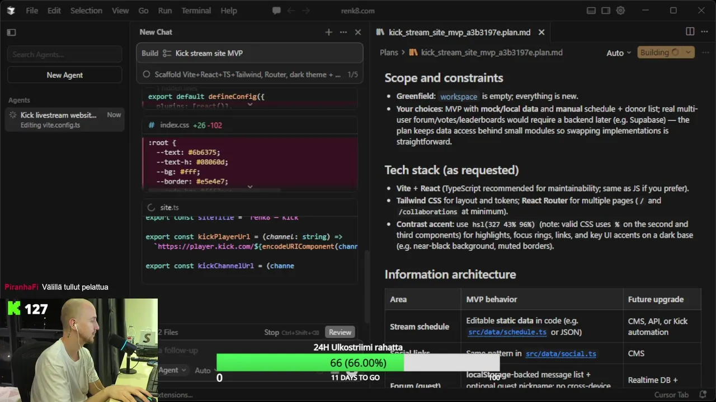
Task: Open the Terminal menu
Action: click(196, 11)
